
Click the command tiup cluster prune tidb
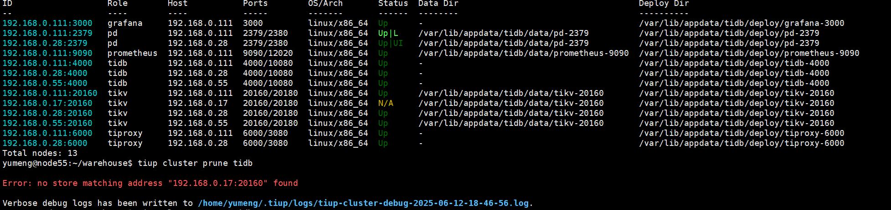195,163
